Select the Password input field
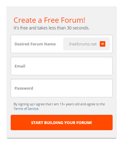The height and width of the screenshot is (144, 123). coord(62,88)
